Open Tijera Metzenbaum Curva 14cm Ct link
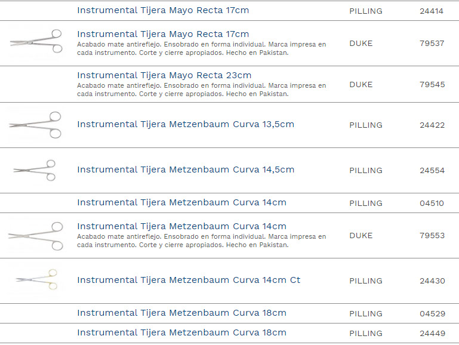The height and width of the screenshot is (345, 459). click(x=189, y=280)
